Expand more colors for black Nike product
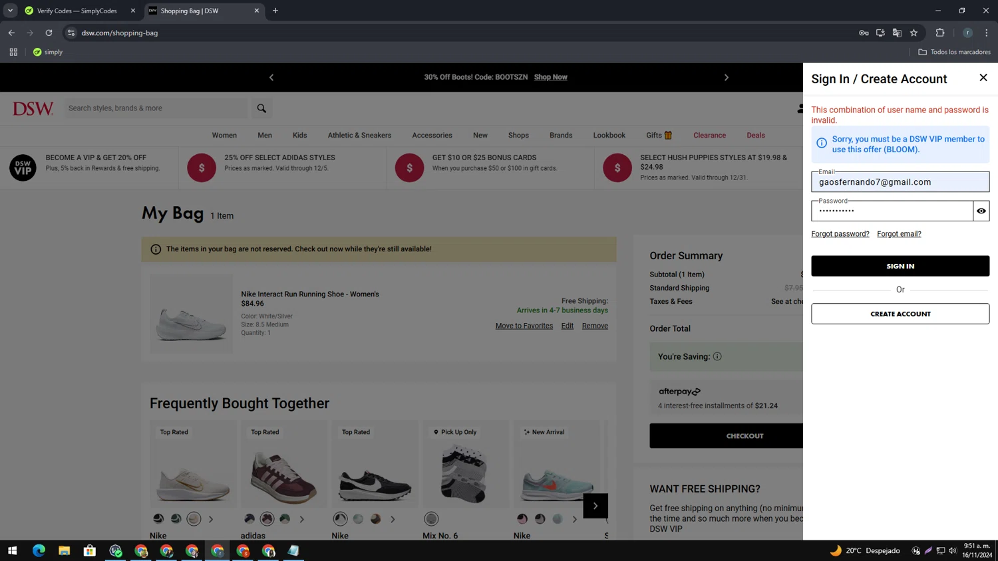The width and height of the screenshot is (998, 561). (x=393, y=519)
